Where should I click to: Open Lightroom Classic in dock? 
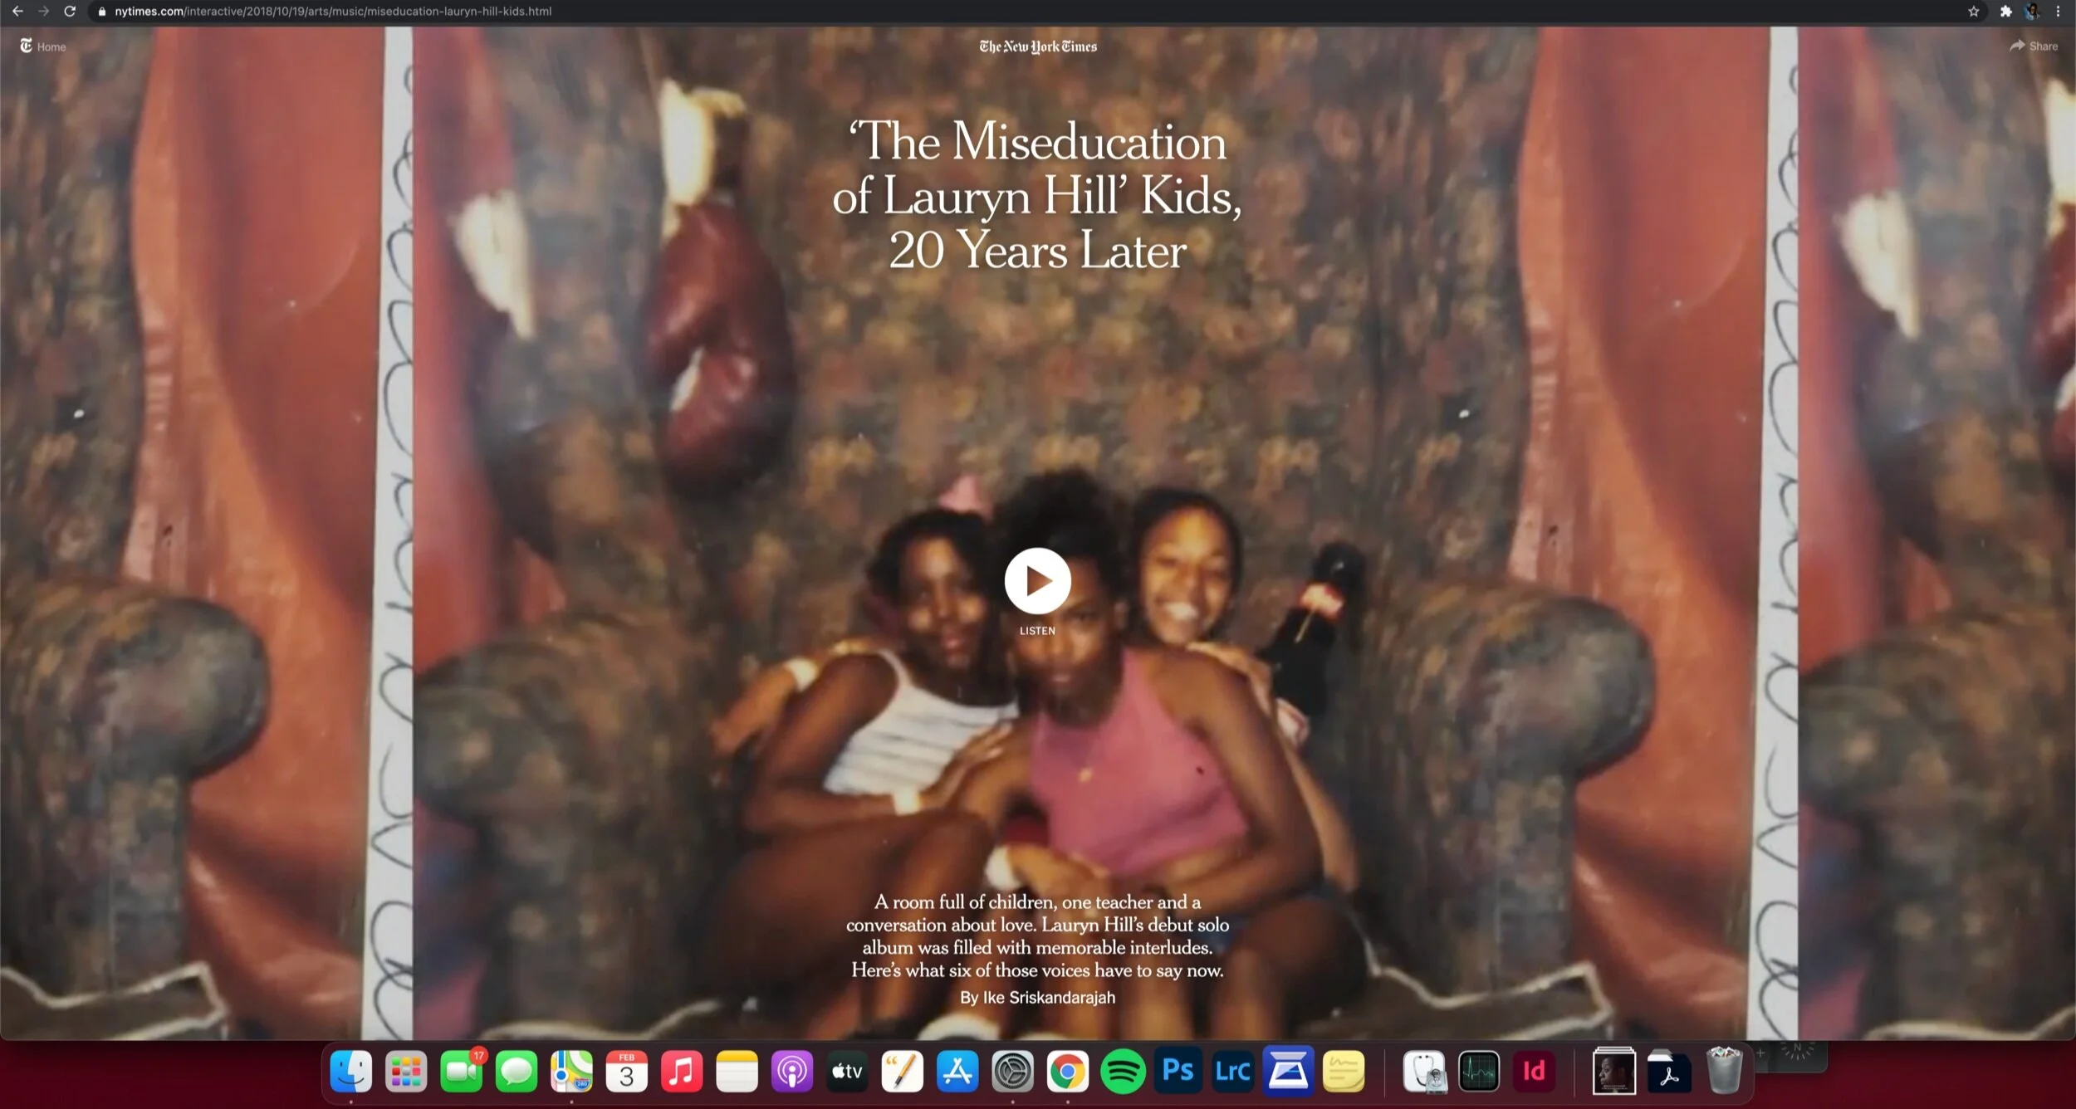point(1232,1072)
